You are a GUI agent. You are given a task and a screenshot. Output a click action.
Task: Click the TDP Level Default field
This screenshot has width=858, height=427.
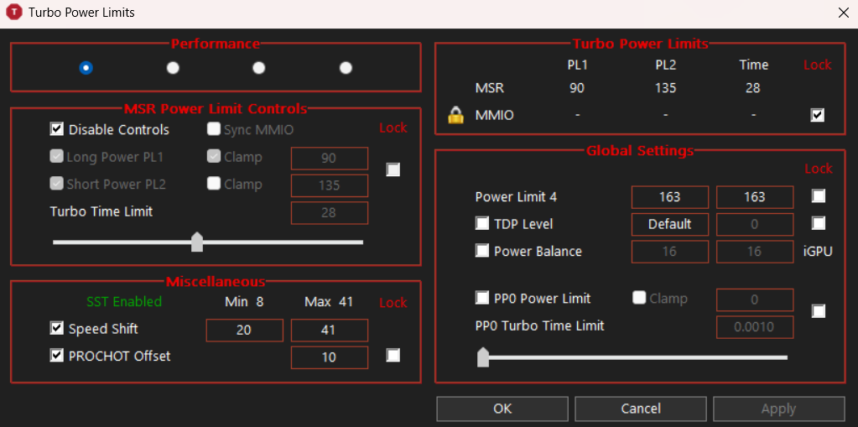tap(670, 225)
